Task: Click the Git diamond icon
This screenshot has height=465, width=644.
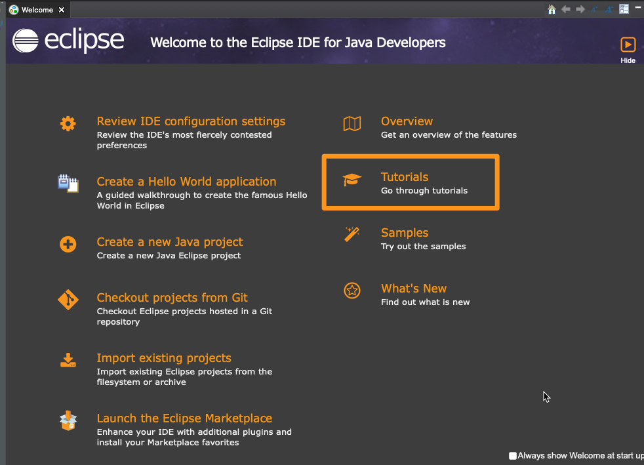Action: [68, 300]
